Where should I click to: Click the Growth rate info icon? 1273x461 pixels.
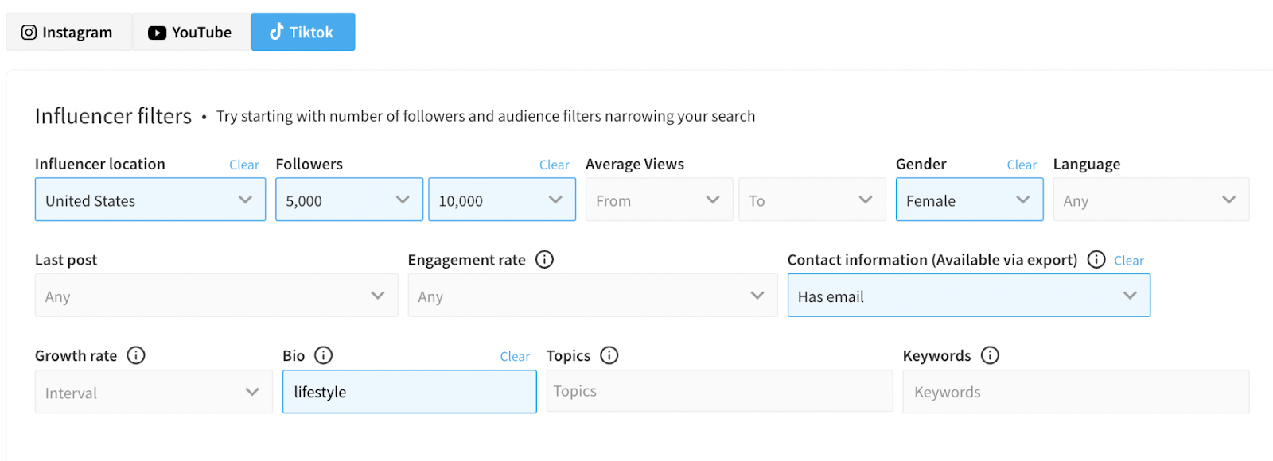click(x=136, y=355)
